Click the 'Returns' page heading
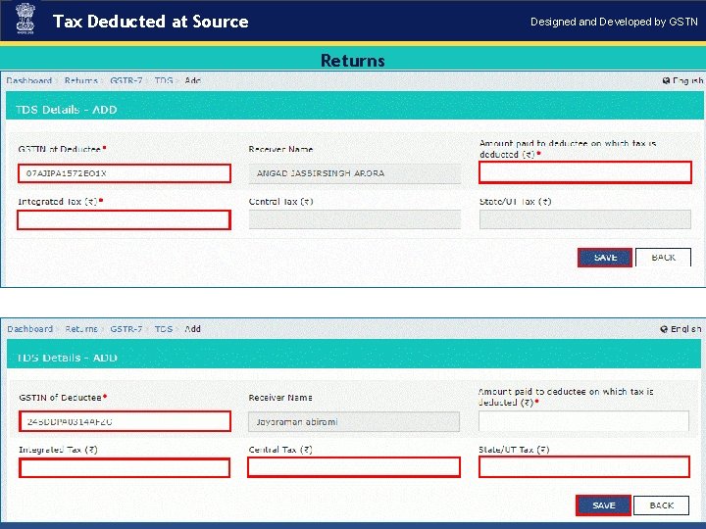 click(353, 61)
